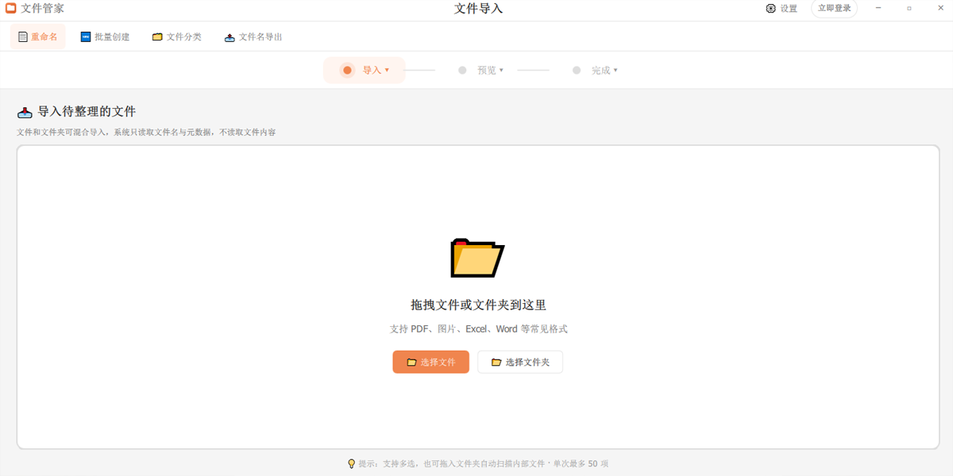Open 设置 gear icon

pos(770,9)
